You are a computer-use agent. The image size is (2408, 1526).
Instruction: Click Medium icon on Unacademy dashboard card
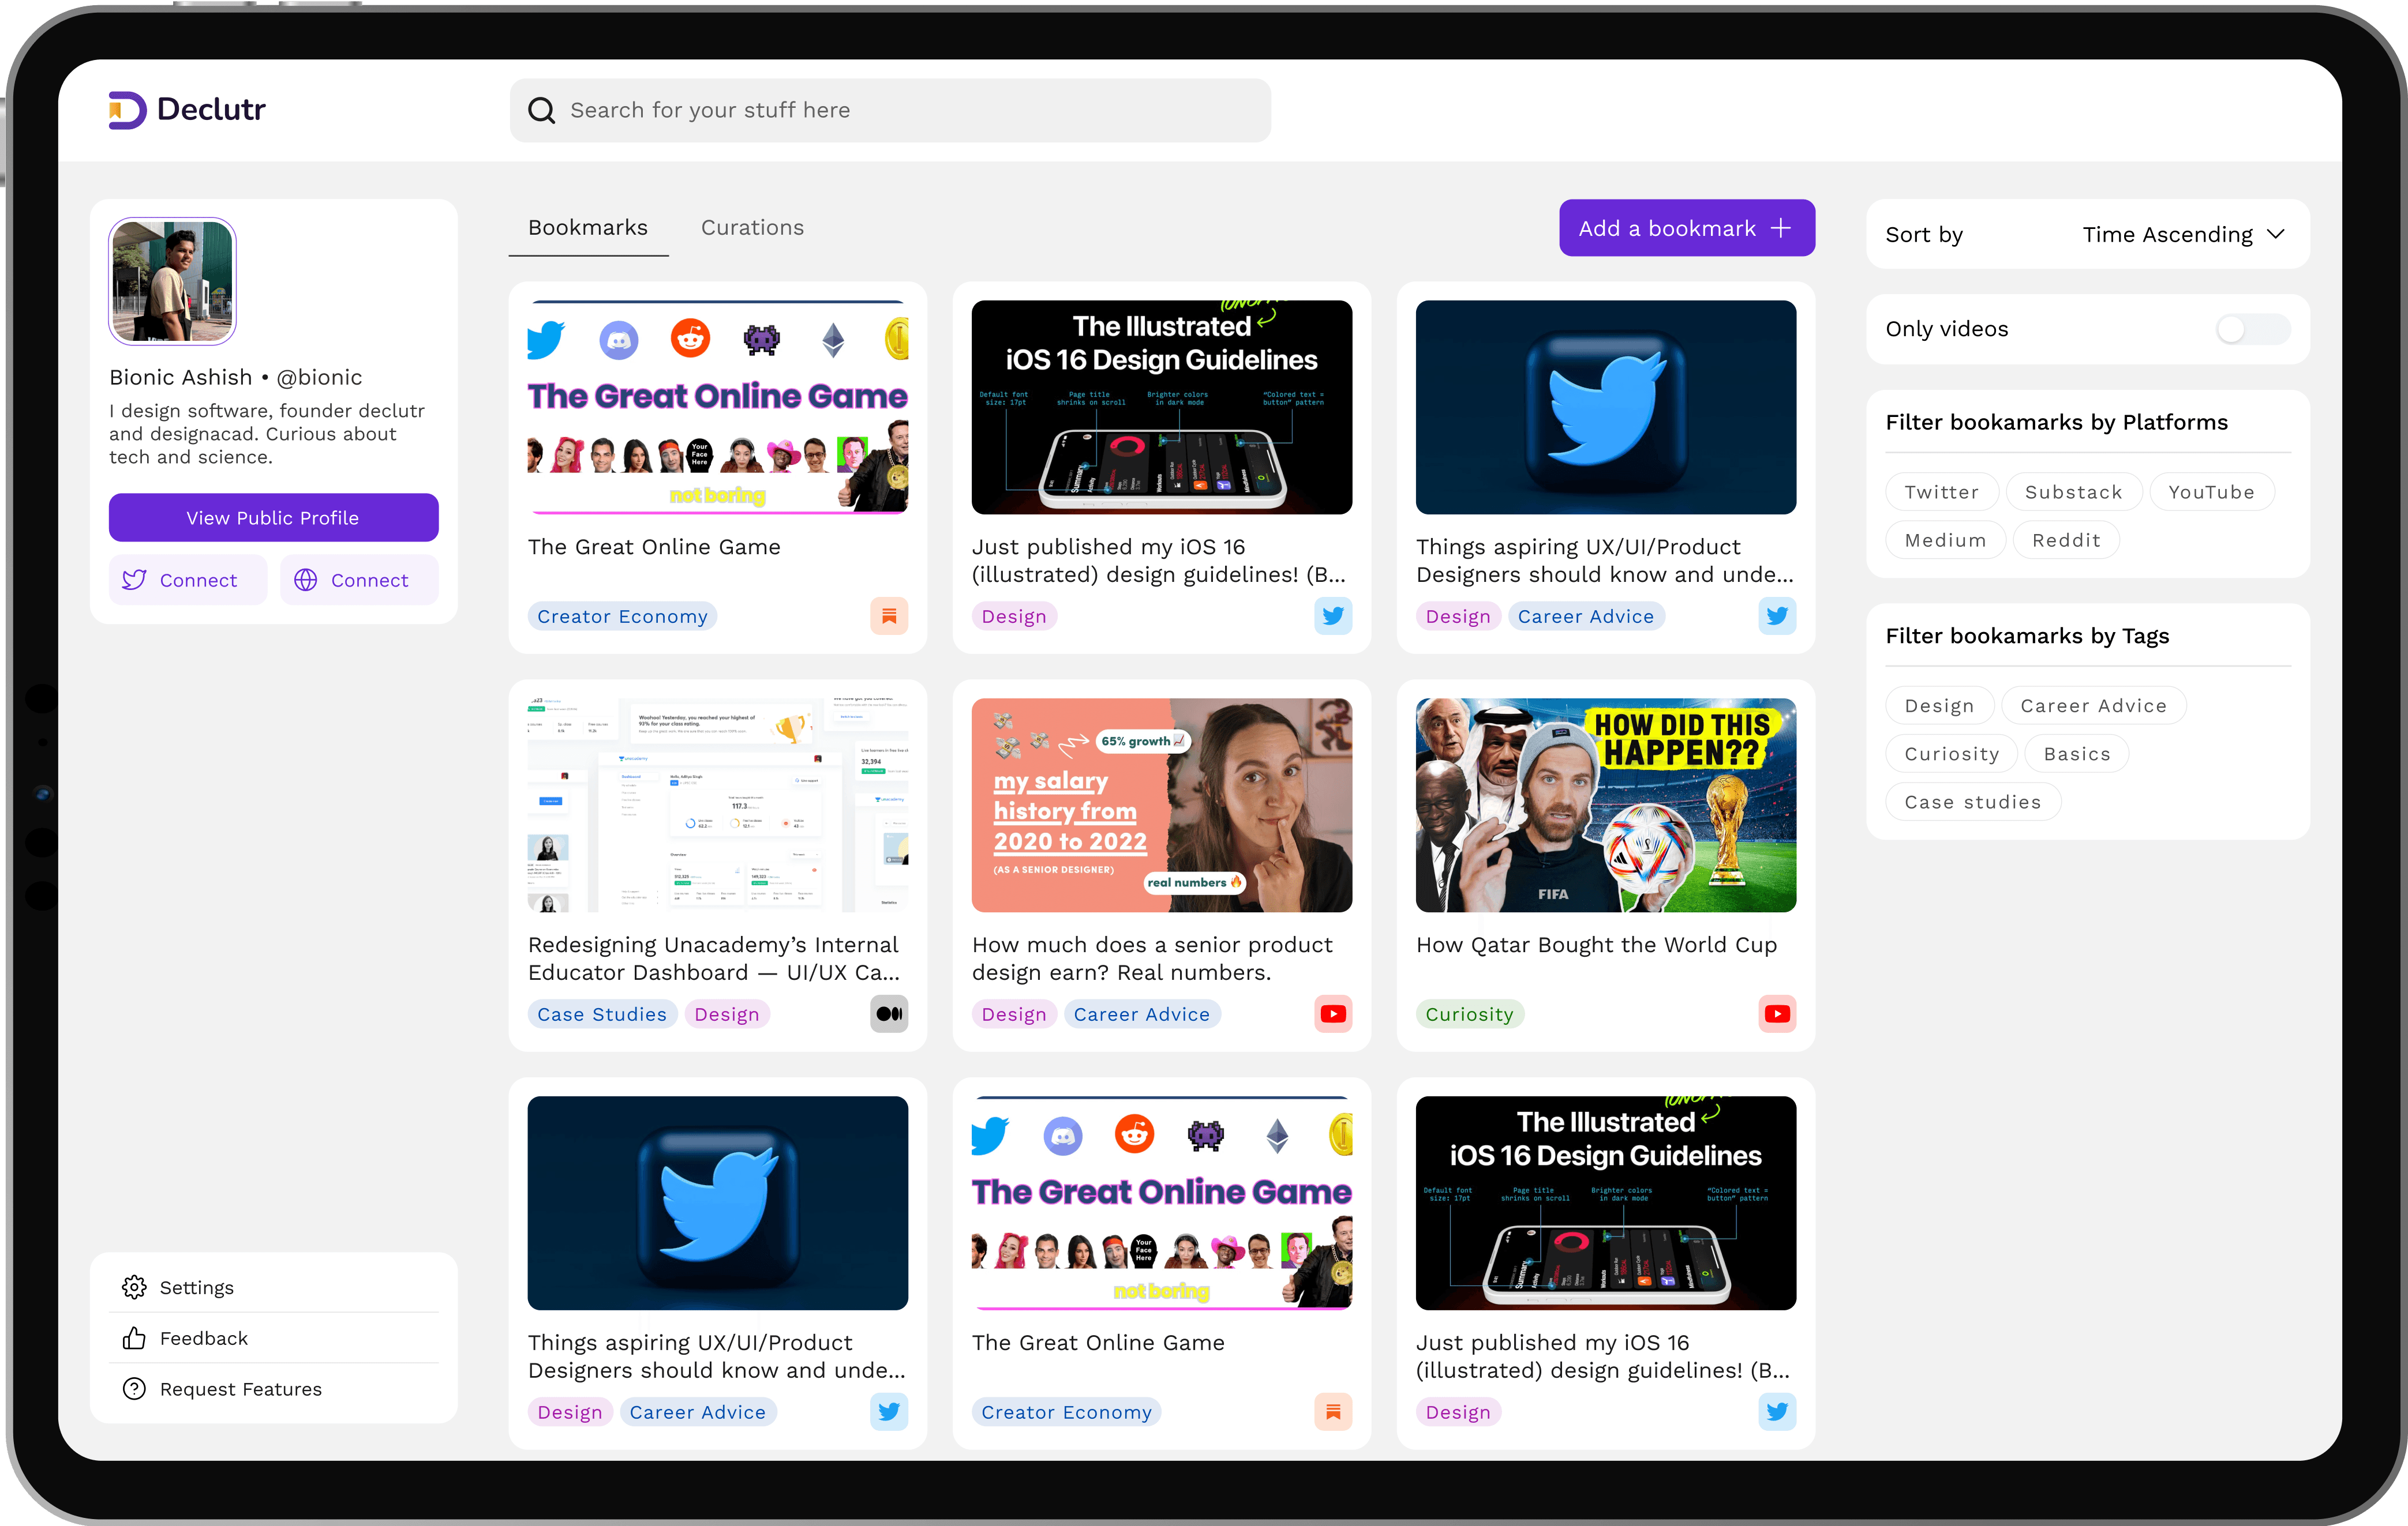point(888,1013)
